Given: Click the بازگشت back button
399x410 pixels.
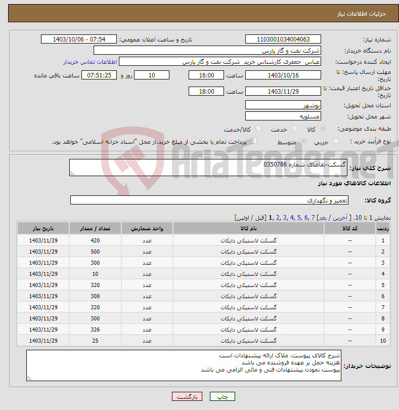Looking at the screenshot, I should (187, 396).
